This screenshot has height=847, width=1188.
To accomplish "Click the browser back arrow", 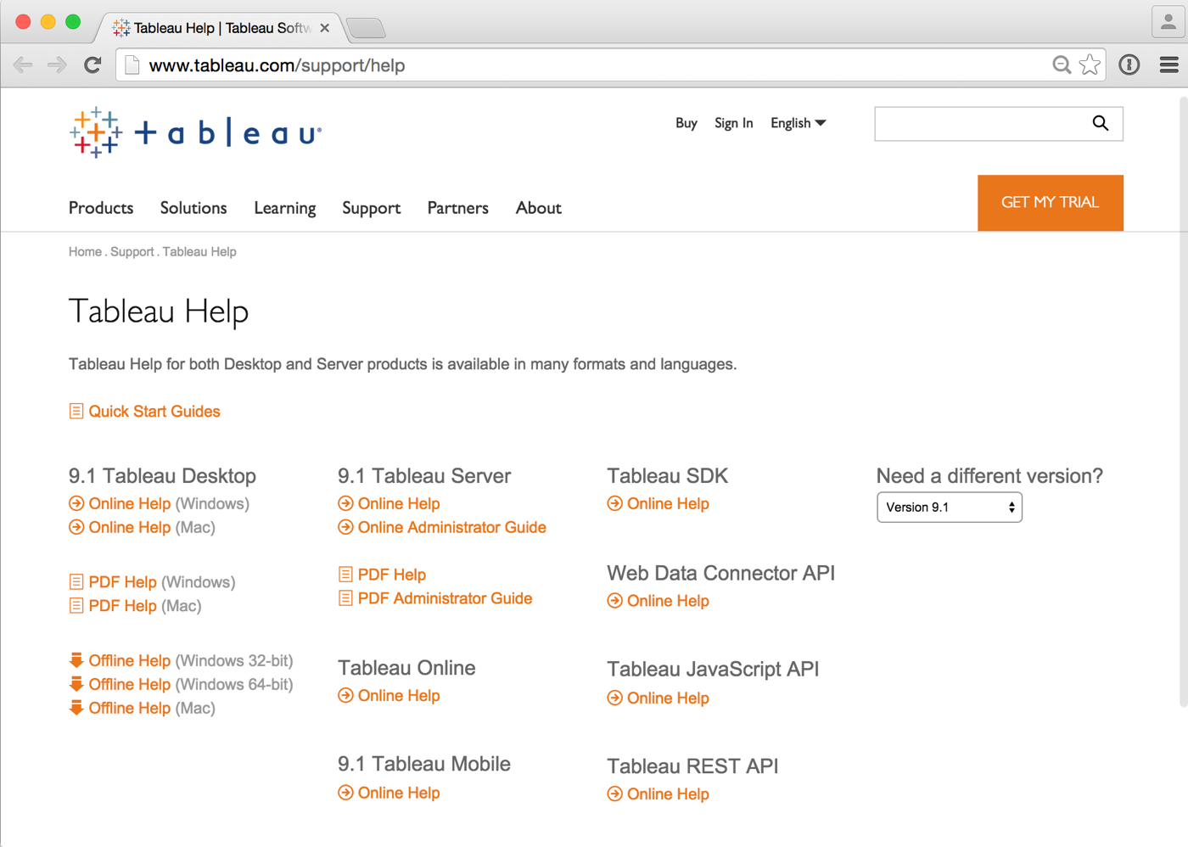I will click(x=23, y=65).
